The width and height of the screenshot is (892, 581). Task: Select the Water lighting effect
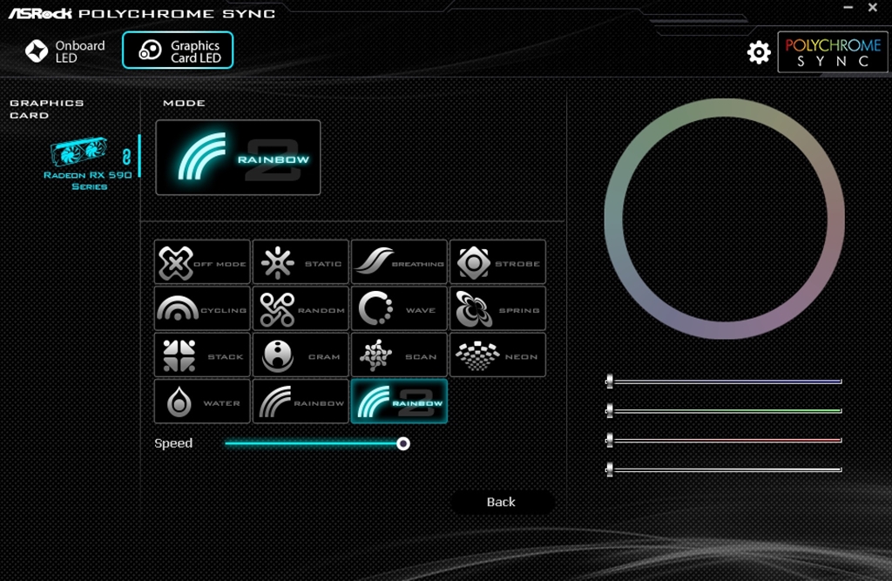pos(202,402)
